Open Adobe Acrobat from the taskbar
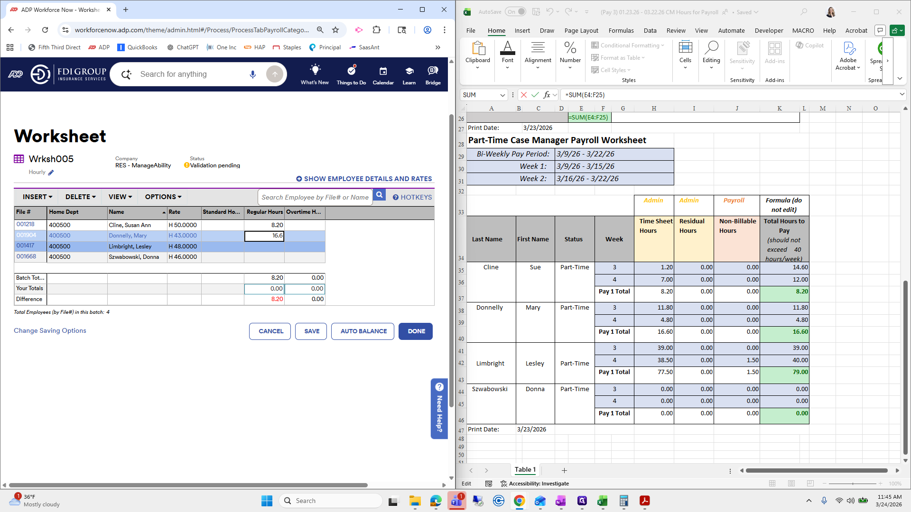 (x=644, y=501)
